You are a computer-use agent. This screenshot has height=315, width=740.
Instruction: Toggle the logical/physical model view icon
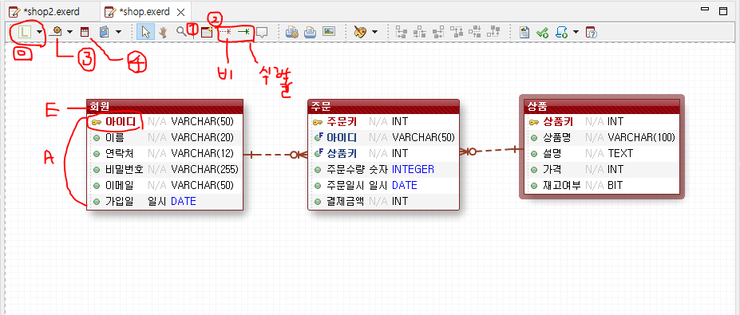click(25, 32)
